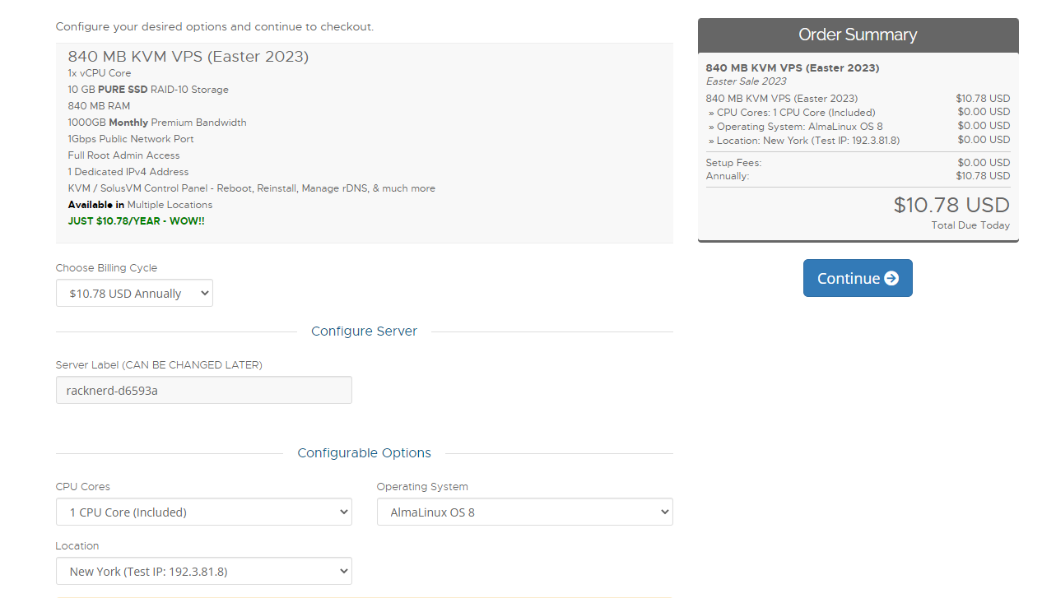This screenshot has height=598, width=1056.
Task: Click the green JUST $10.78/YEAR text
Action: pyautogui.click(x=136, y=221)
